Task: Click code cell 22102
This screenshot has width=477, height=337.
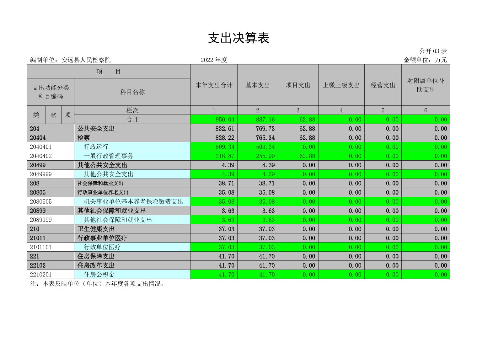Action: pos(51,265)
